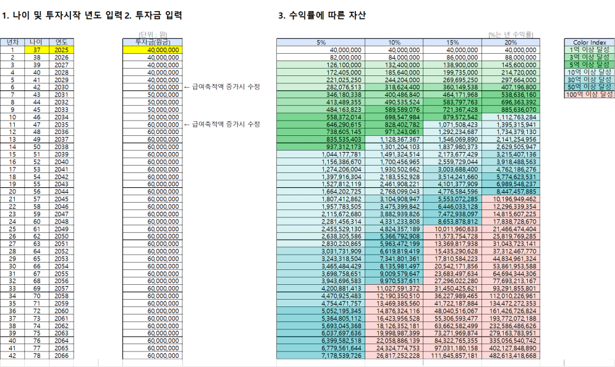Select the cell showing 5,052,195,345

[x=321, y=311]
